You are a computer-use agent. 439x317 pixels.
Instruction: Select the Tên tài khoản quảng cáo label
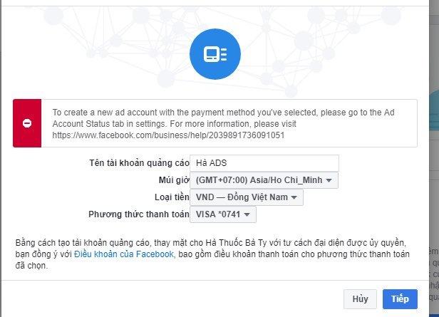click(139, 163)
